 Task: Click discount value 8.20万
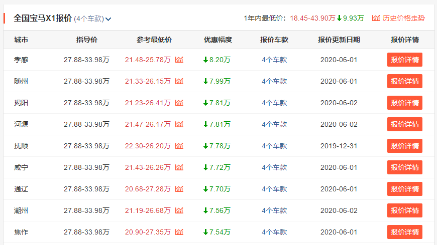tap(220, 60)
